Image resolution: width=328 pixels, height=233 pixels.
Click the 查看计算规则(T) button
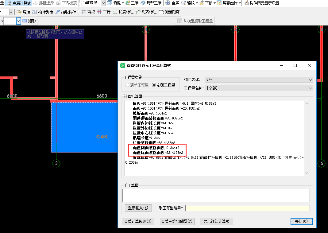[138, 221]
